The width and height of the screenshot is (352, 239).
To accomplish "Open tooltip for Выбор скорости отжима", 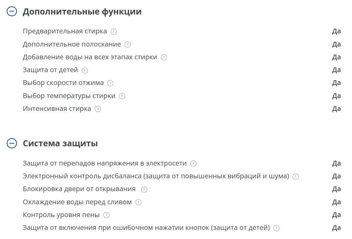I will pyautogui.click(x=110, y=83).
